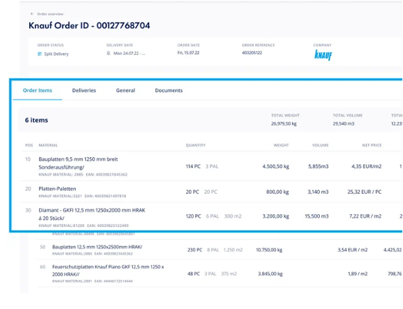
Task: Select Diamant - GKFI 12,5 mm item
Action: [92, 214]
